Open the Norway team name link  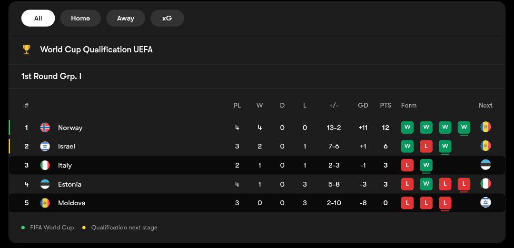[70, 128]
